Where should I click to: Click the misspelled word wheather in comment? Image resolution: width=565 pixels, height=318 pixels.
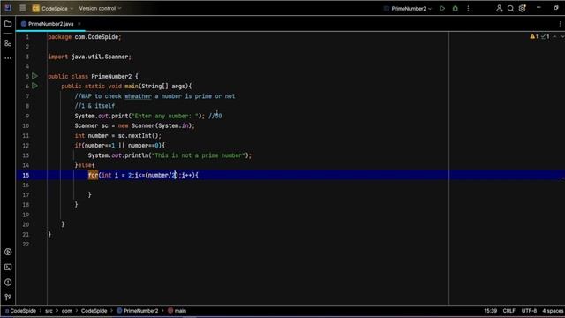(138, 96)
